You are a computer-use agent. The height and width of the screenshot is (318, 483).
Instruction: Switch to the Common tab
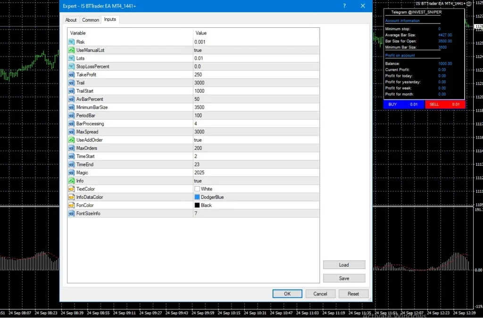point(90,19)
